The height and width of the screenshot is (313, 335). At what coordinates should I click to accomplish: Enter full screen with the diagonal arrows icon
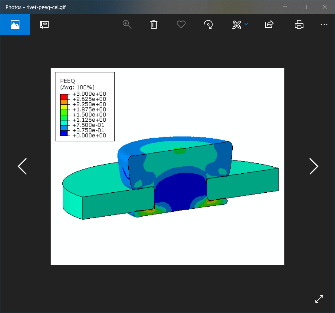click(319, 299)
